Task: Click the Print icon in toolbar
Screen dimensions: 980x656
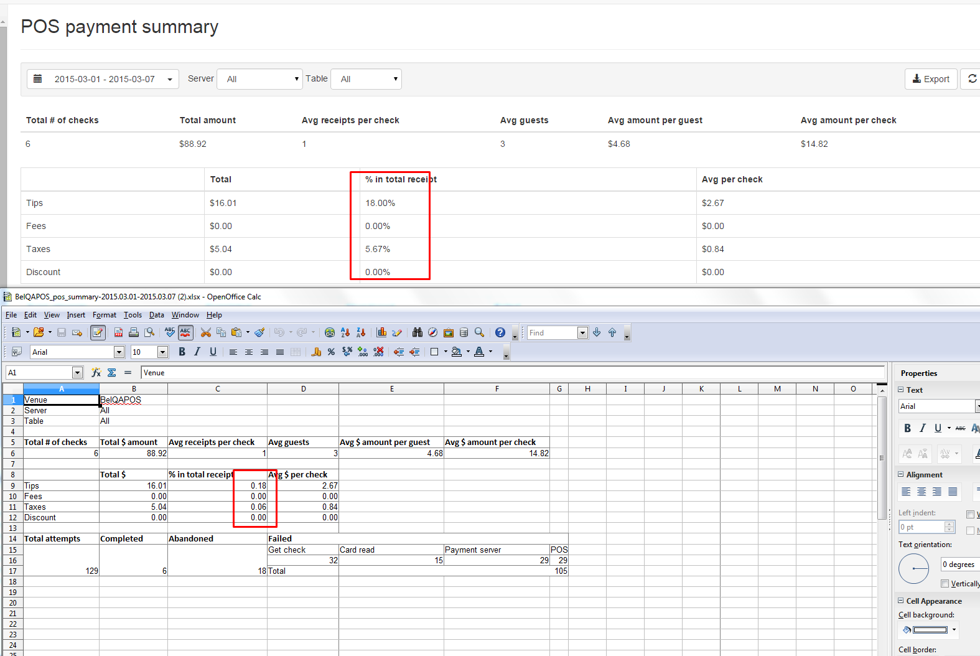Action: pyautogui.click(x=134, y=333)
